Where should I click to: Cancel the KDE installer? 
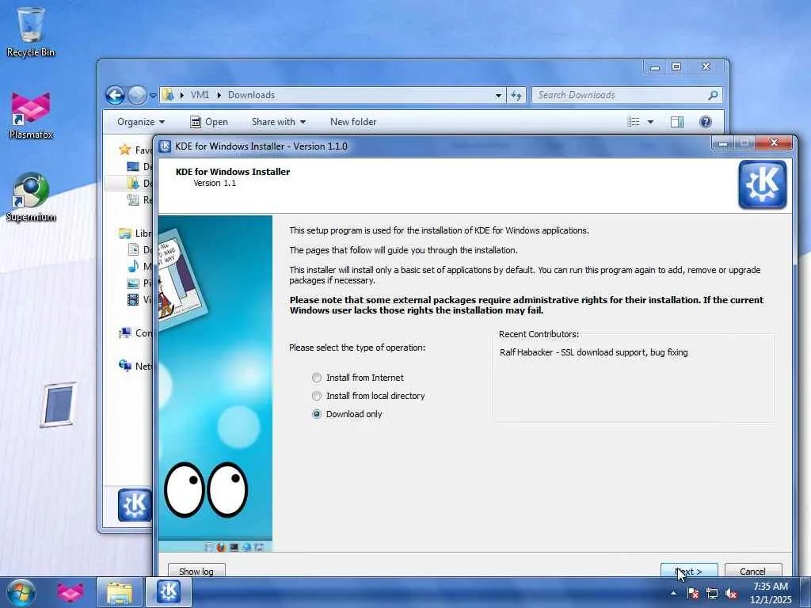(x=752, y=571)
